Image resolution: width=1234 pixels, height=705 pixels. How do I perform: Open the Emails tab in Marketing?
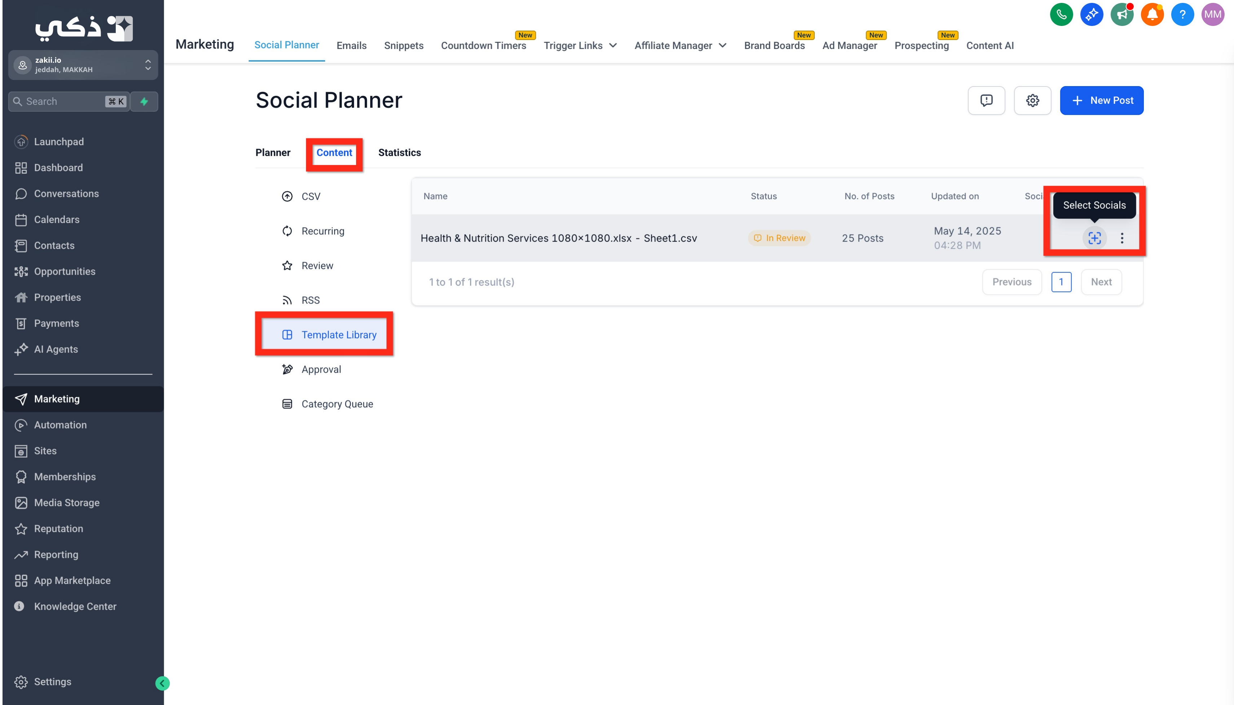(351, 45)
